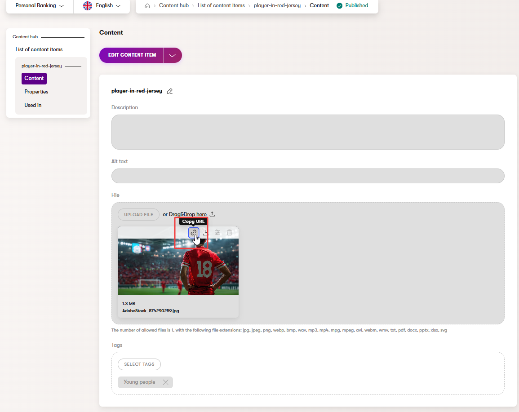
Task: Click into the Alt text field
Action: tap(308, 176)
